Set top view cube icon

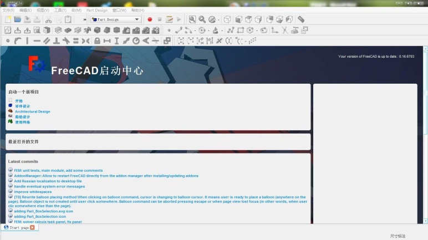(248, 19)
